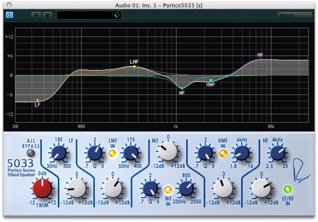Screen dimensions: 318x222
Task: Click the LMF Q knob
Action: tap(94, 153)
